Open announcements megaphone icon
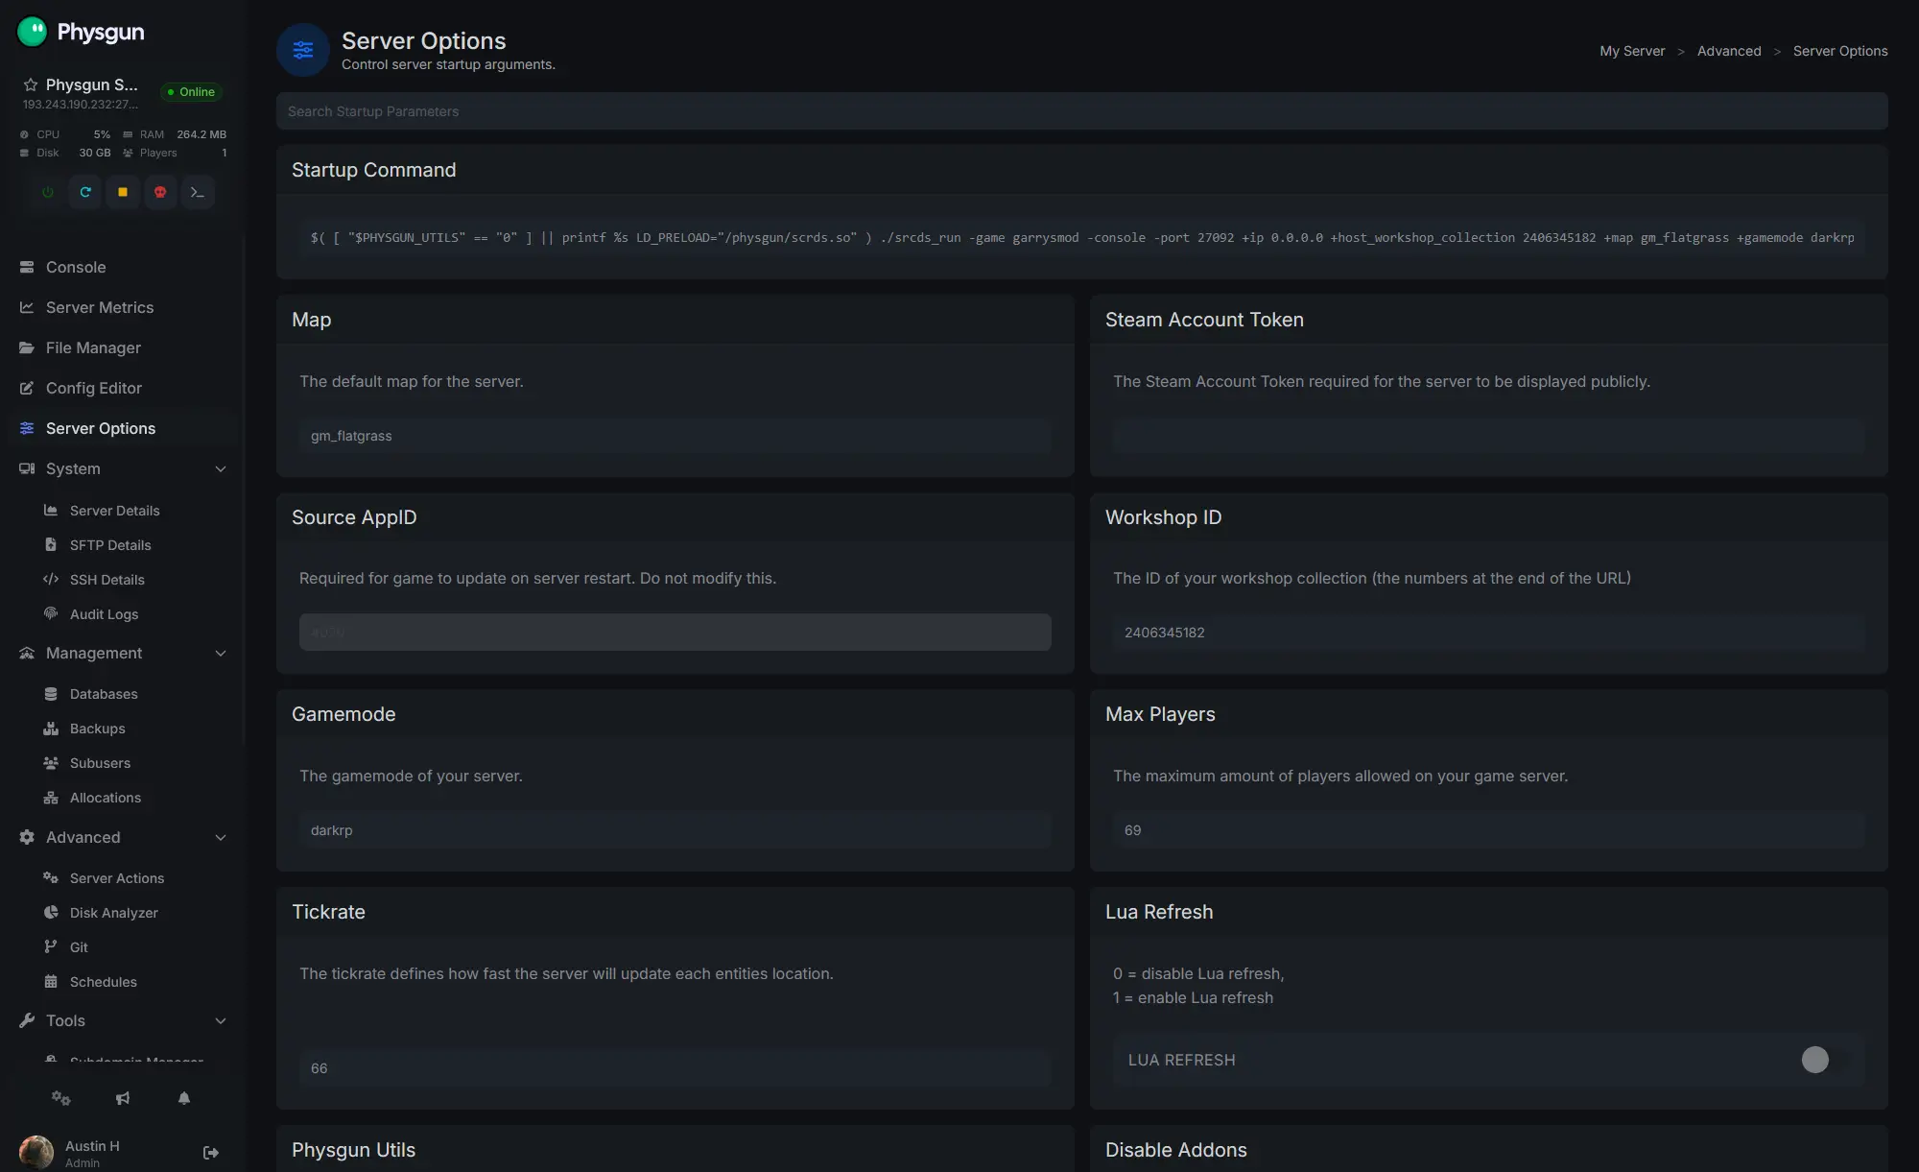 pyautogui.click(x=123, y=1098)
